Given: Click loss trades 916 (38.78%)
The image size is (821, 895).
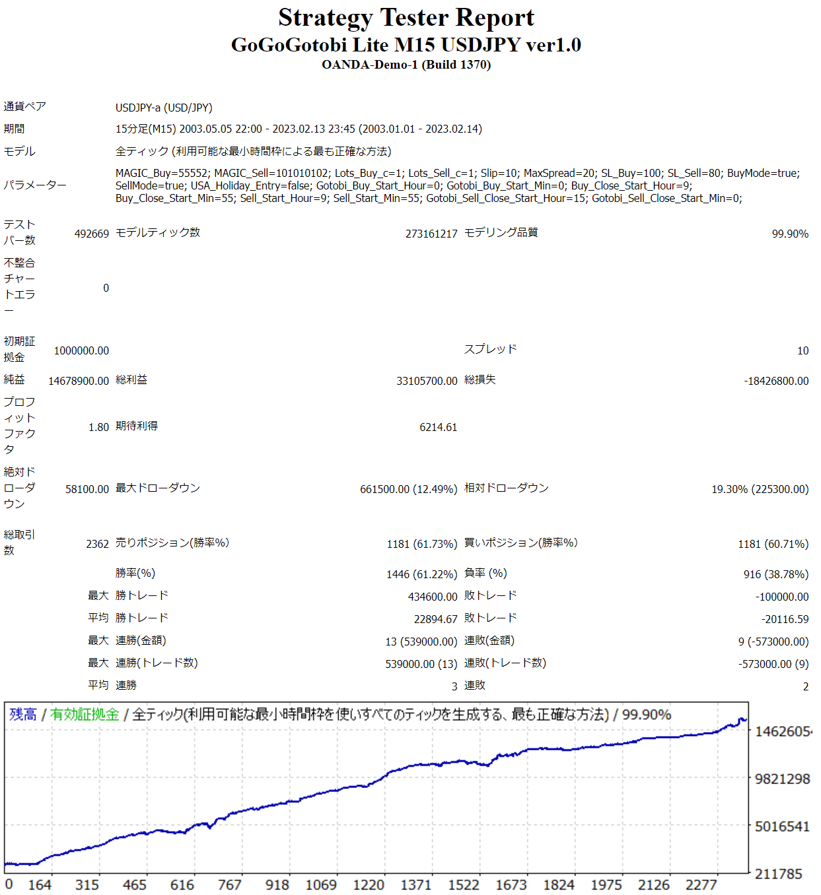Looking at the screenshot, I should (x=775, y=574).
